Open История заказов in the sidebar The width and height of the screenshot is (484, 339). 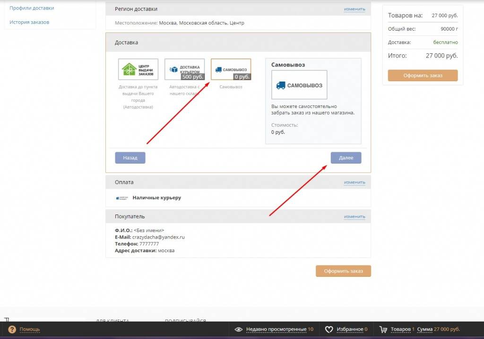point(29,22)
